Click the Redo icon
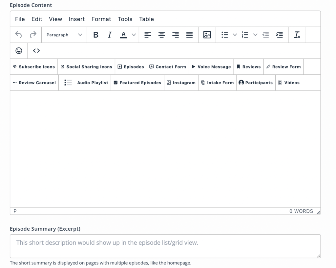This screenshot has width=336, height=268. (32, 34)
